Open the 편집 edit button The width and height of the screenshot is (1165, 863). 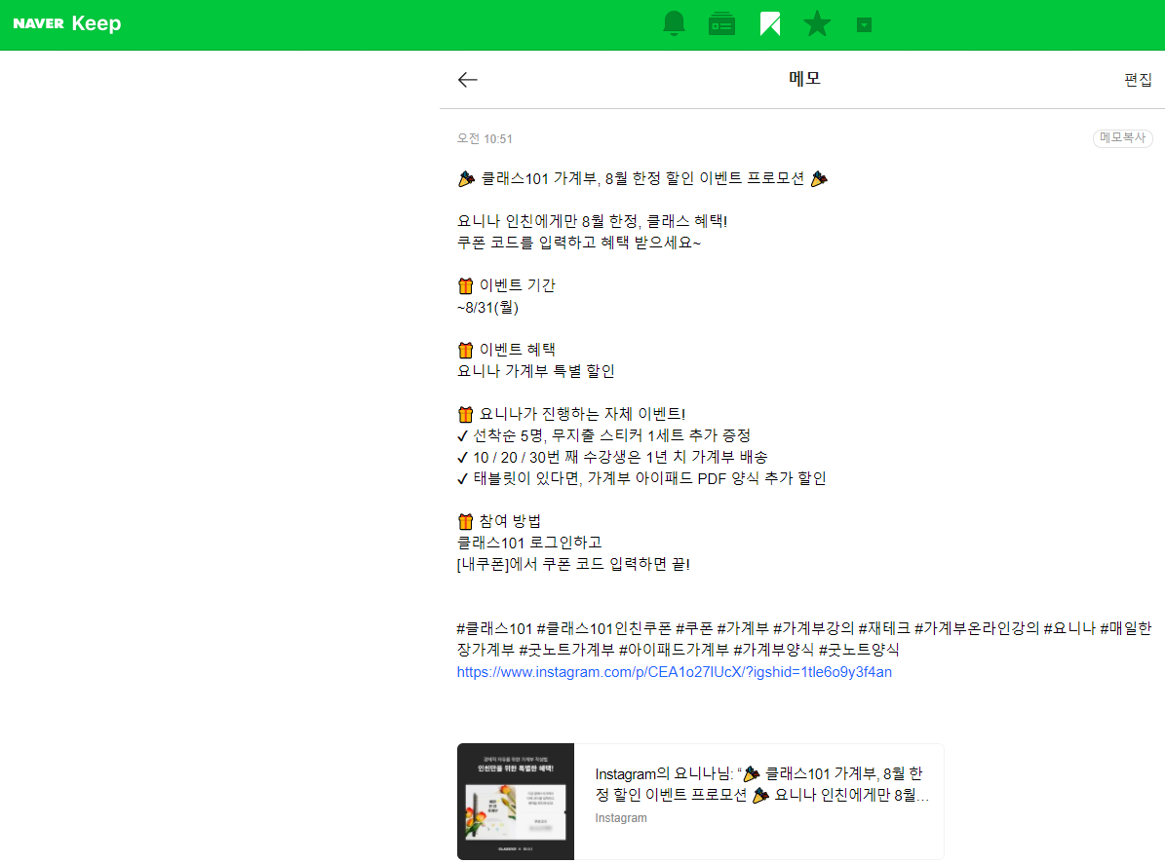click(x=1138, y=80)
